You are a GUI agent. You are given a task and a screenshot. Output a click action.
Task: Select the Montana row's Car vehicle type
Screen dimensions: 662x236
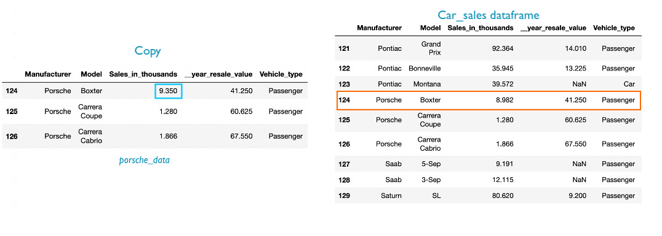(x=629, y=84)
